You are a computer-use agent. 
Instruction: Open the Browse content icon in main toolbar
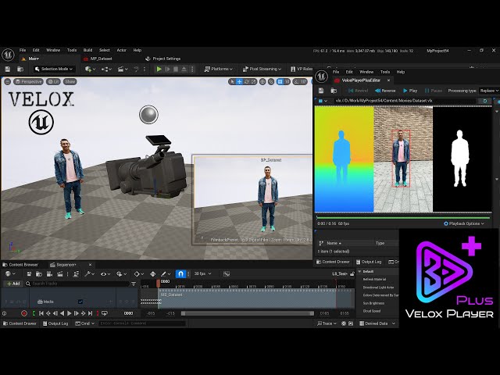click(20, 69)
